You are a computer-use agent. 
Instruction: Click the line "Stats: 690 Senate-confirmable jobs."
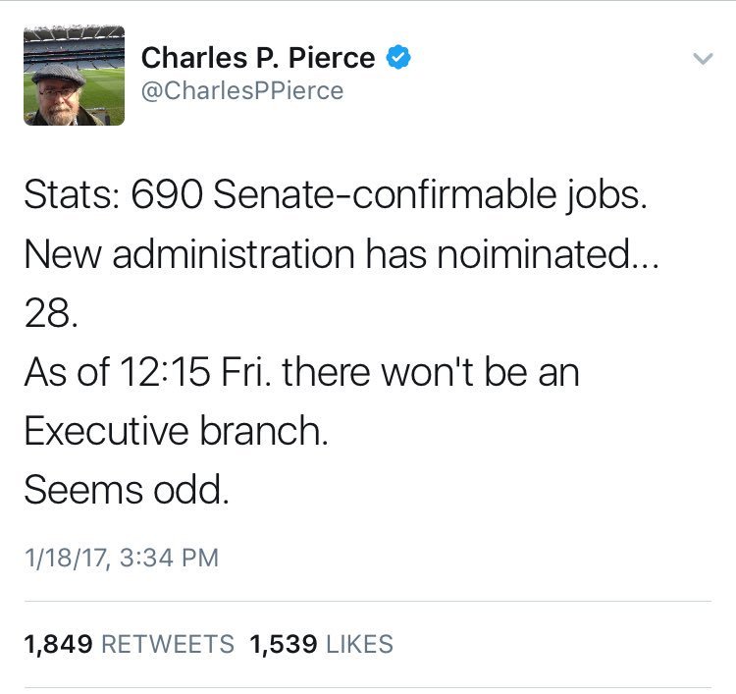[x=337, y=193]
